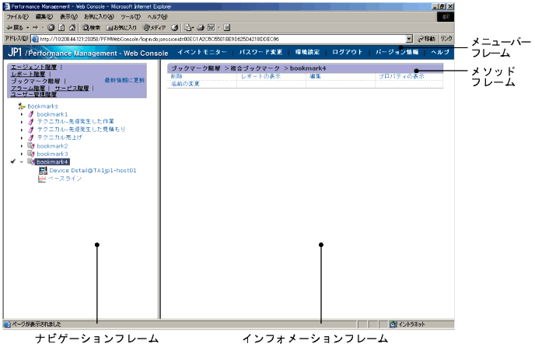535x351 pixels.
Task: Expand the bookmark1 tree node
Action: [x=22, y=114]
